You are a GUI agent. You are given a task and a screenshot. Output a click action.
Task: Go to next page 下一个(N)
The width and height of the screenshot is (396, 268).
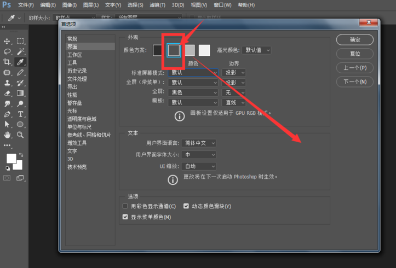(355, 81)
